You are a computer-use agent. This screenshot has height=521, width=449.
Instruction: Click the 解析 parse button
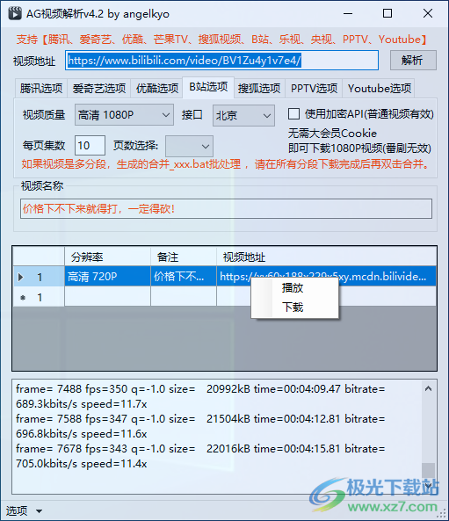pos(413,61)
